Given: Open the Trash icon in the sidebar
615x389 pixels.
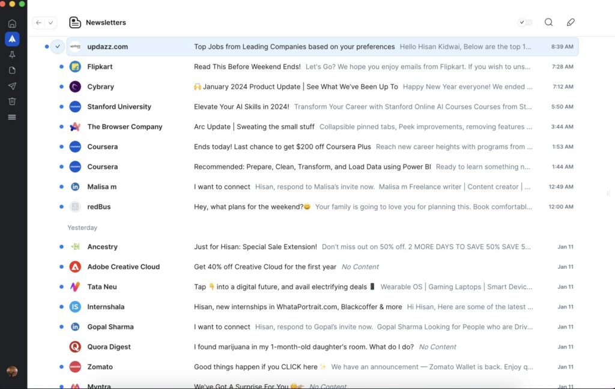Looking at the screenshot, I should pyautogui.click(x=12, y=101).
